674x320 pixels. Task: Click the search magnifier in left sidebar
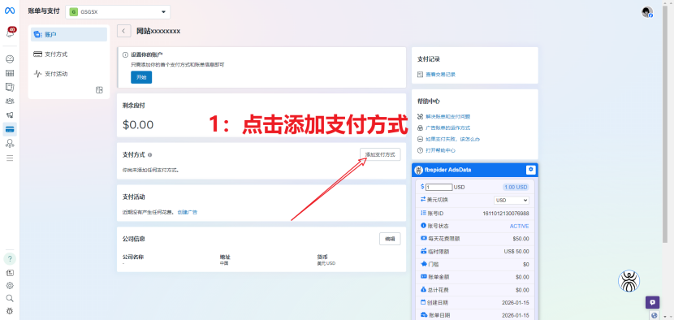pos(10,298)
